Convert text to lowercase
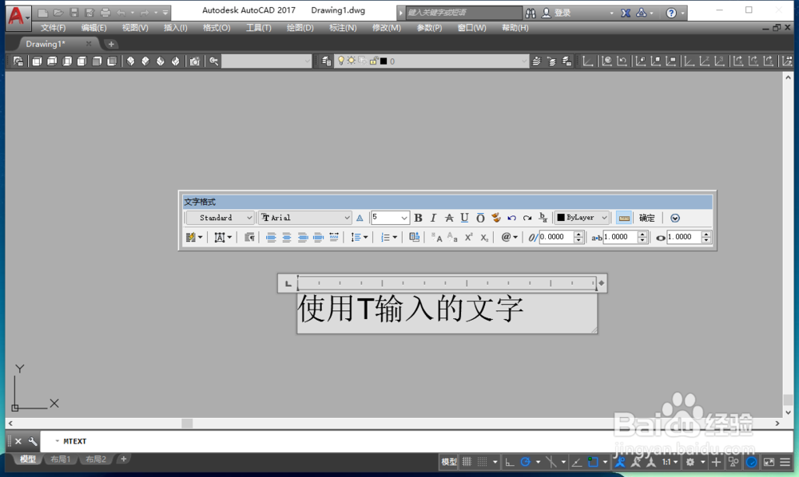The image size is (799, 477). (x=452, y=237)
